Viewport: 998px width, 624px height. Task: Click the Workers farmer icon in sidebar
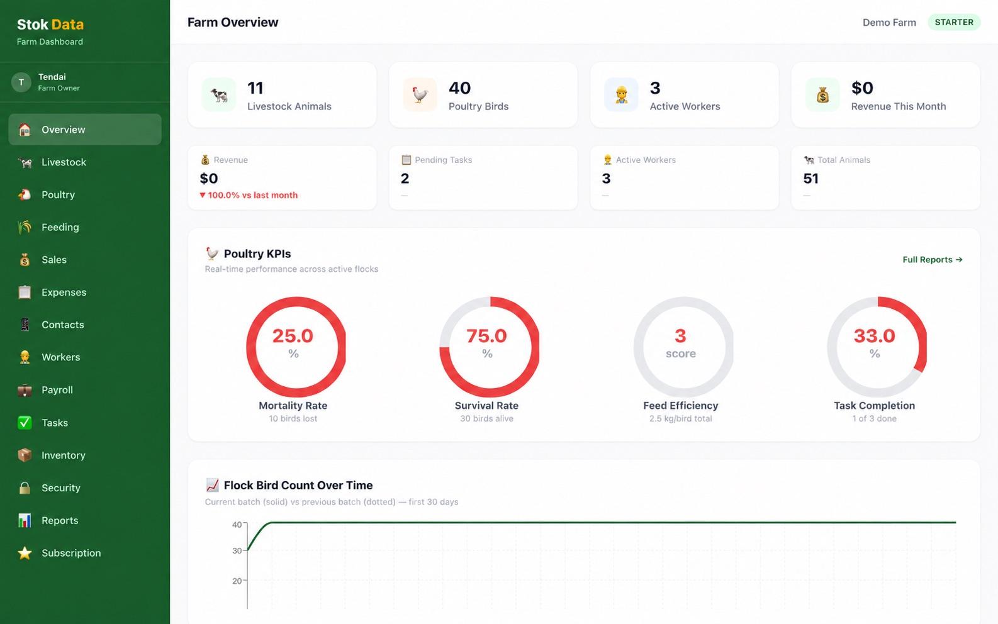pyautogui.click(x=25, y=357)
